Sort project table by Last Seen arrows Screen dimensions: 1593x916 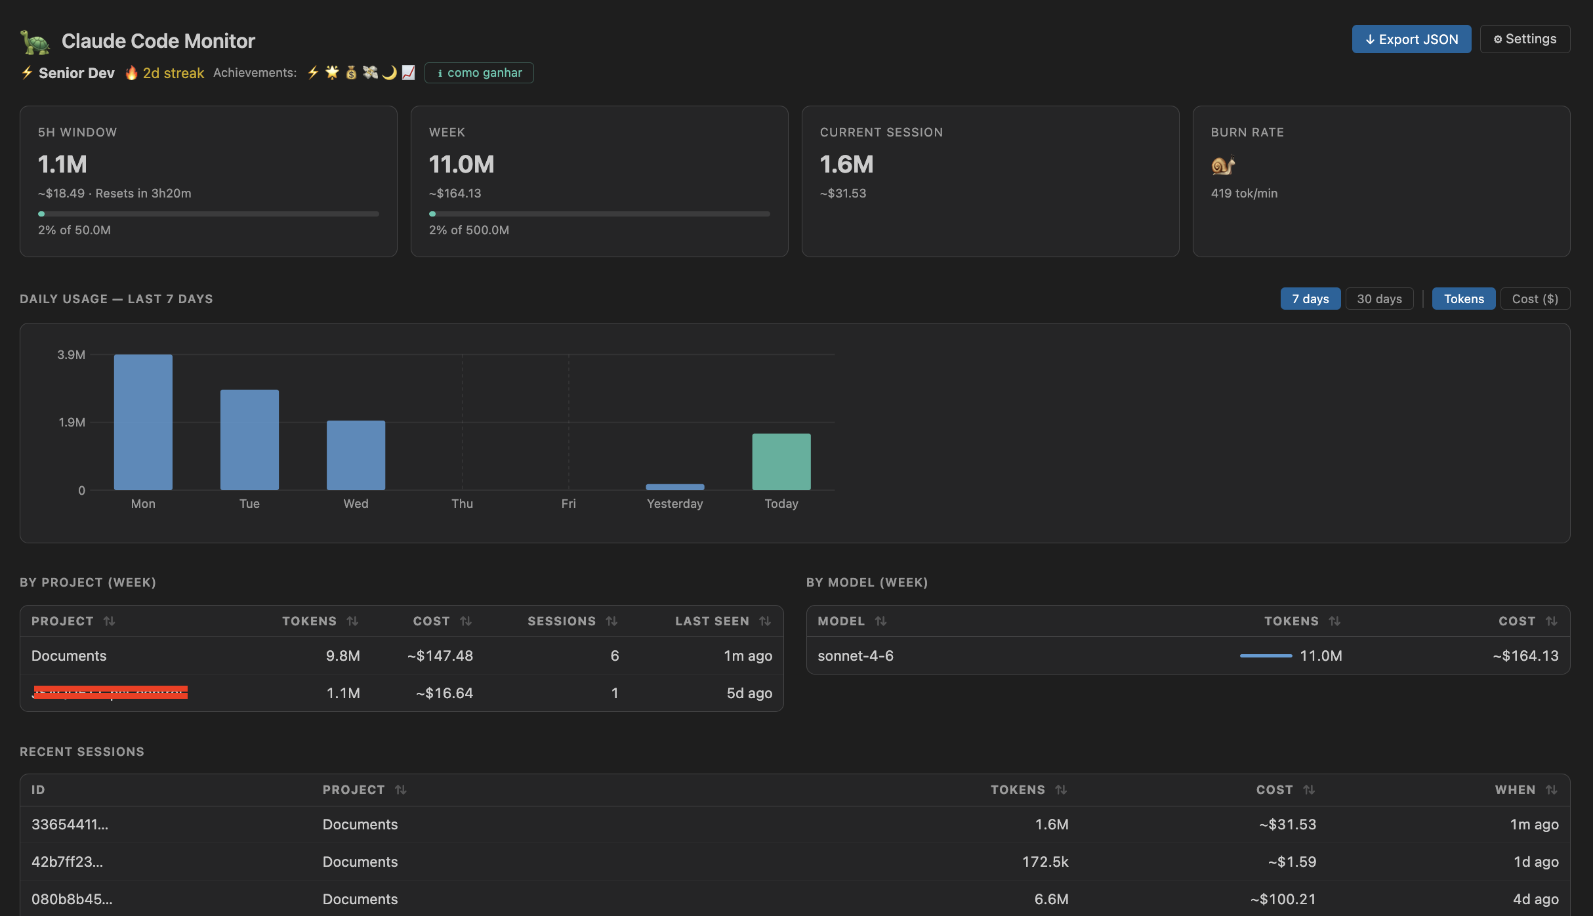pyautogui.click(x=765, y=621)
